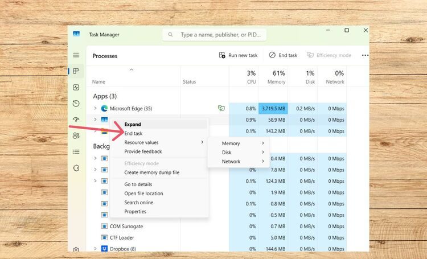427x259 pixels.
Task: Open the hamburger navigation menu
Action: click(76, 55)
